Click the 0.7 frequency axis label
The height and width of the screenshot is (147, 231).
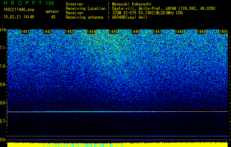tap(3, 121)
